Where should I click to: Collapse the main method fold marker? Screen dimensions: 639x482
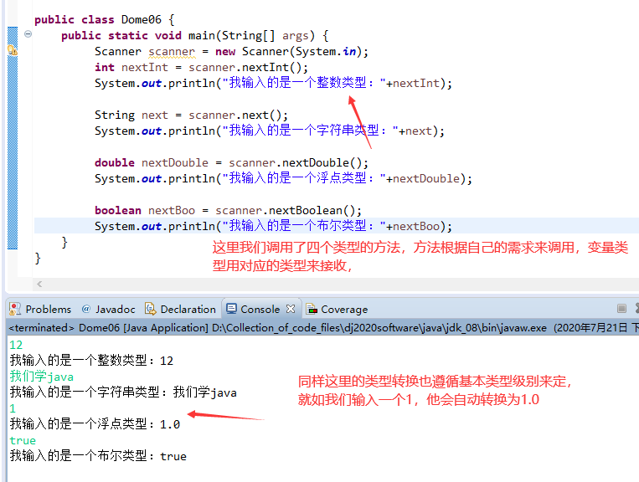28,33
